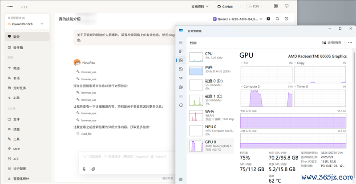Open Services page in Task Manager sidebar
Viewport: 356px width, 184px height.
pos(181,105)
